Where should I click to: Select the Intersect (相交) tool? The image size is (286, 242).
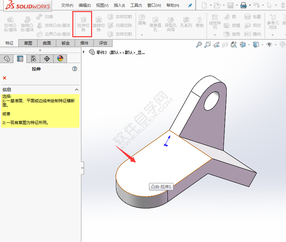coord(253,25)
